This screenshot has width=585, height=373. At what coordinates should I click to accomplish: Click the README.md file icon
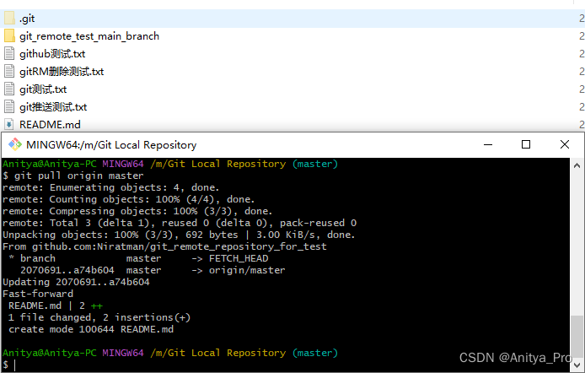coord(9,124)
